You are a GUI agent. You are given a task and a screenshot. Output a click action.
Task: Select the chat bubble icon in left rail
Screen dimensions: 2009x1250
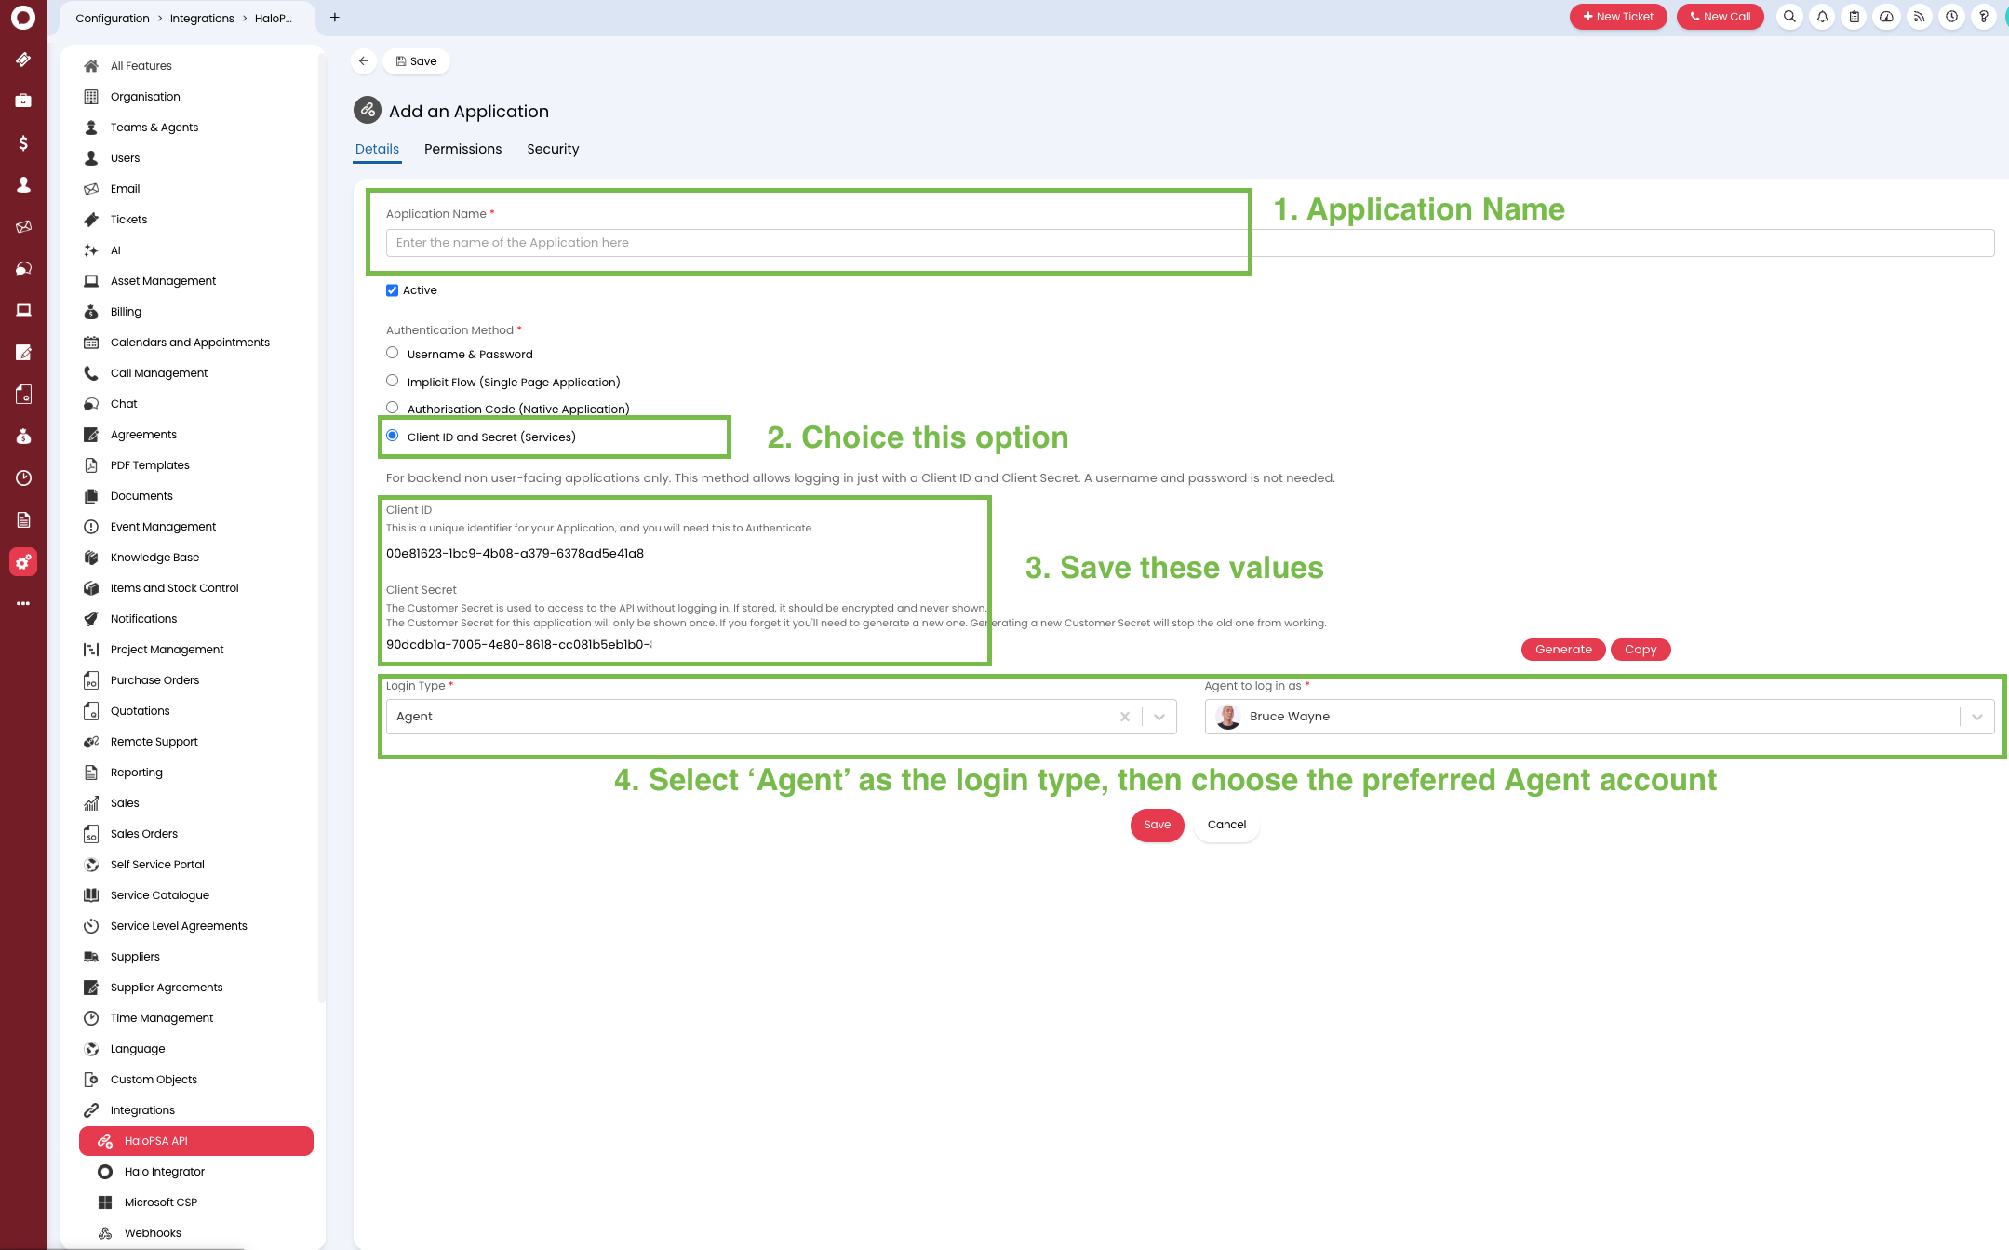23,268
